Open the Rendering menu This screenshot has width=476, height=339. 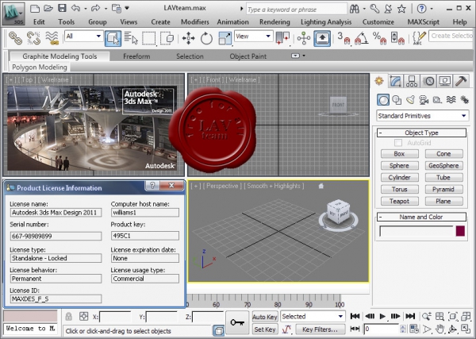click(x=274, y=22)
